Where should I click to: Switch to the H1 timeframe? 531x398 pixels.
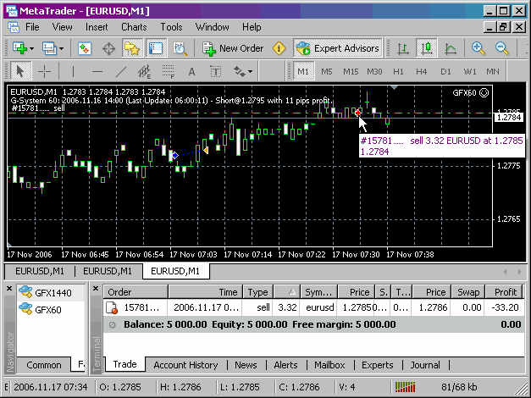[398, 71]
